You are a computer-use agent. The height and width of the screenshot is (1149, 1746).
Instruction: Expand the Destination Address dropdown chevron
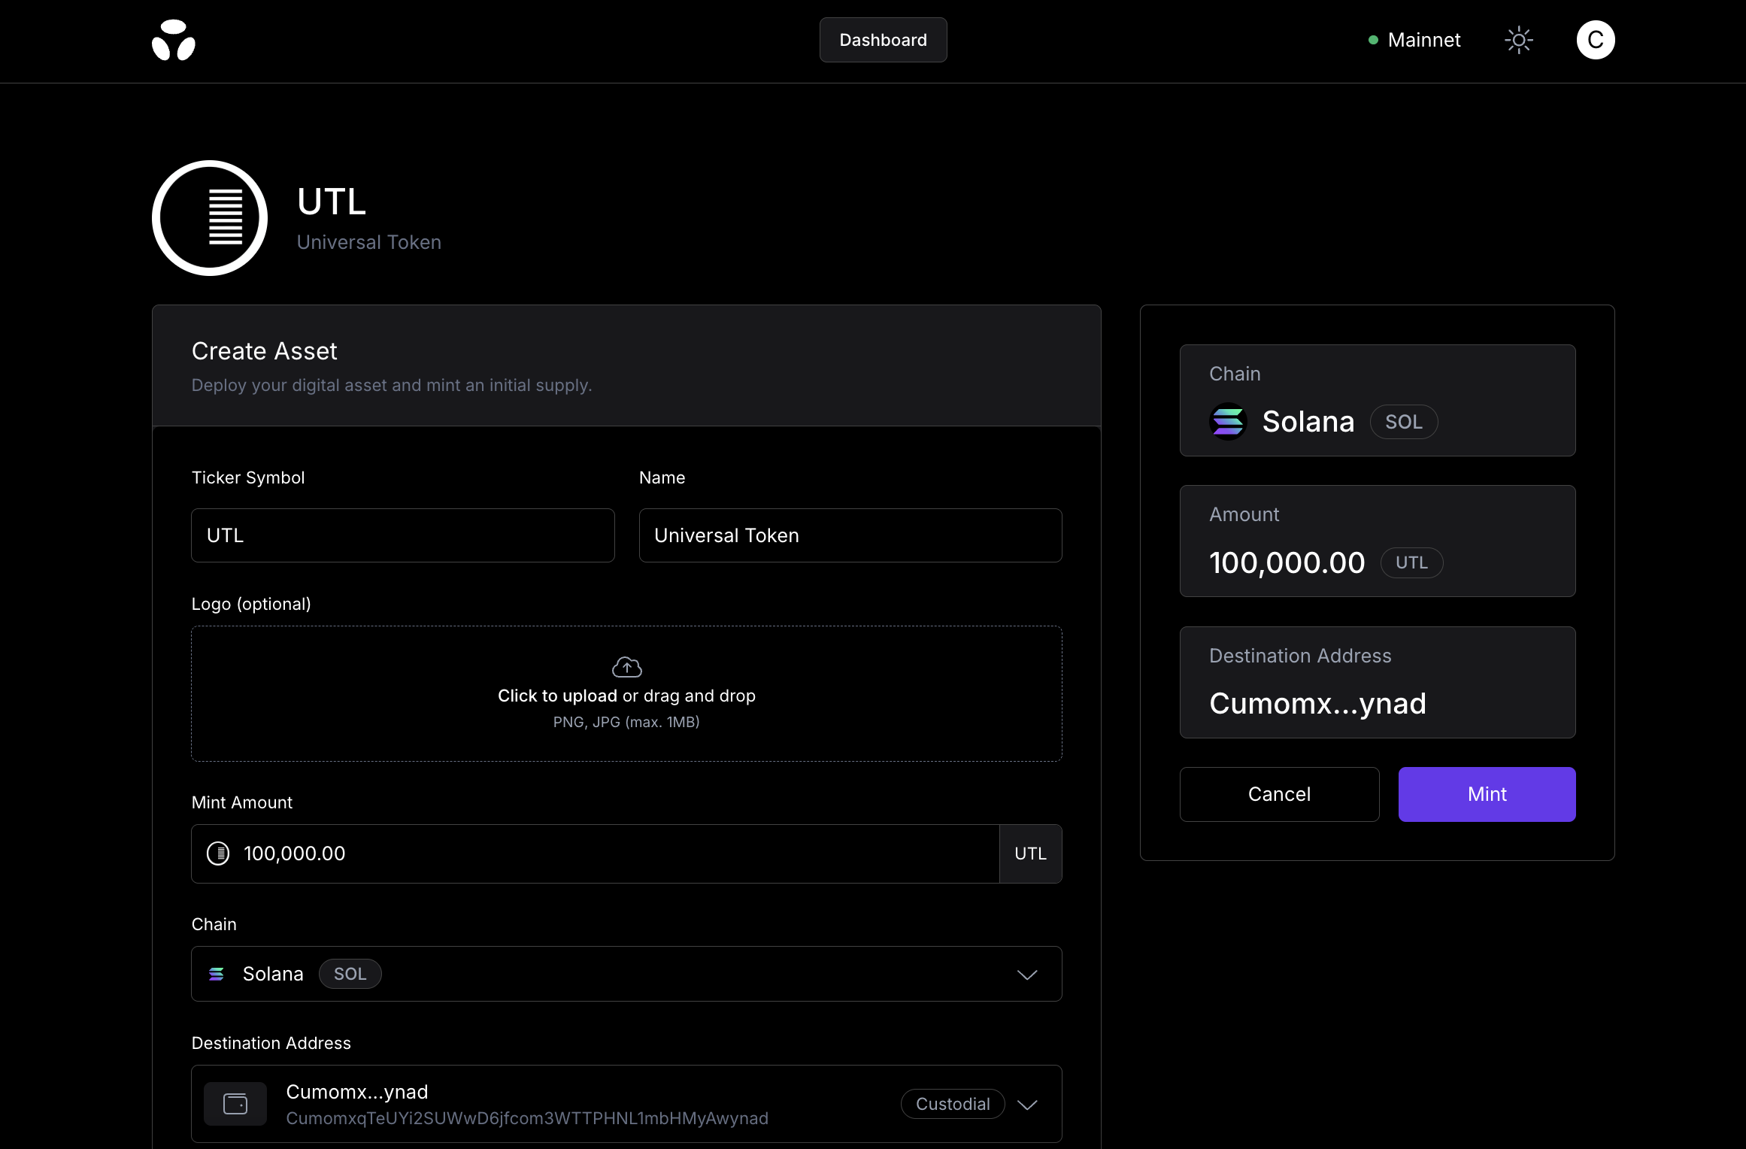coord(1027,1105)
